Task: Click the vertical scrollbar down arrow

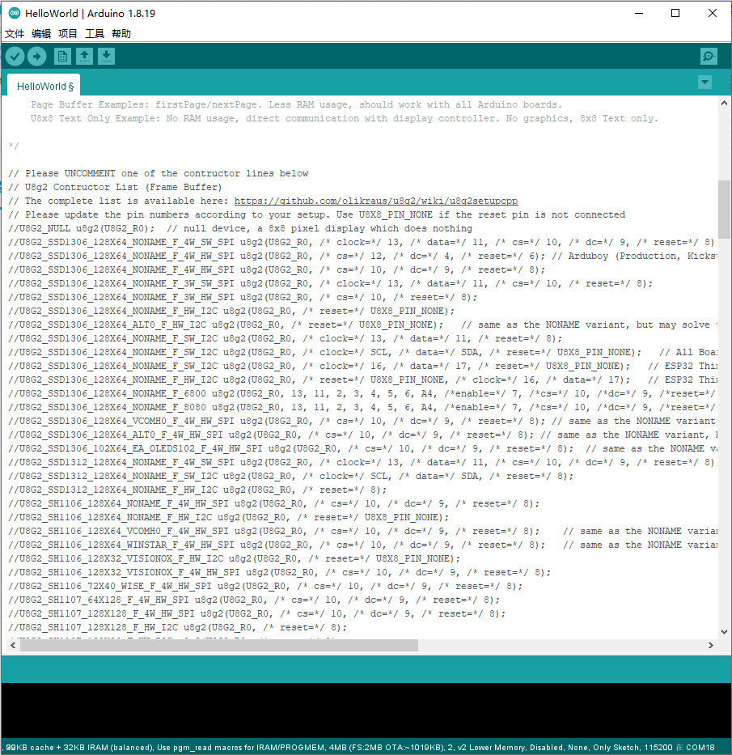Action: coord(724,632)
